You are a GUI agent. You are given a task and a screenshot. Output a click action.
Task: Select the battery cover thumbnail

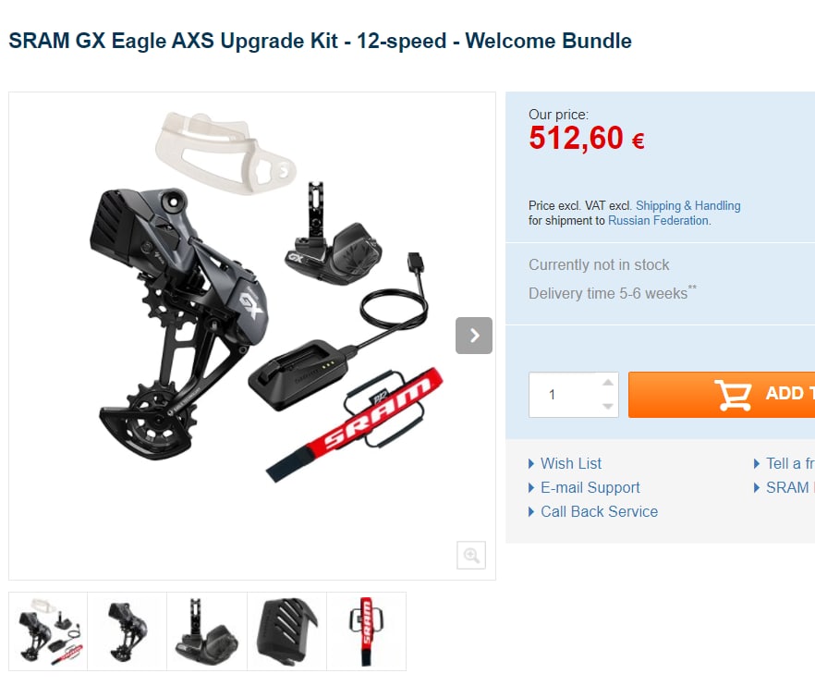[286, 631]
